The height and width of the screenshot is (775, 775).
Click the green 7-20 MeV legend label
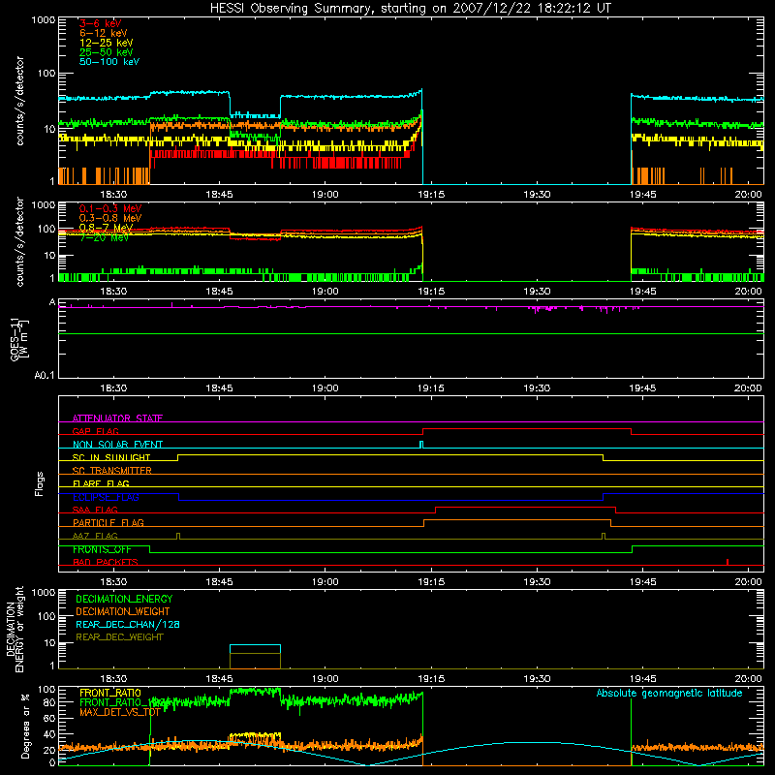tap(104, 237)
